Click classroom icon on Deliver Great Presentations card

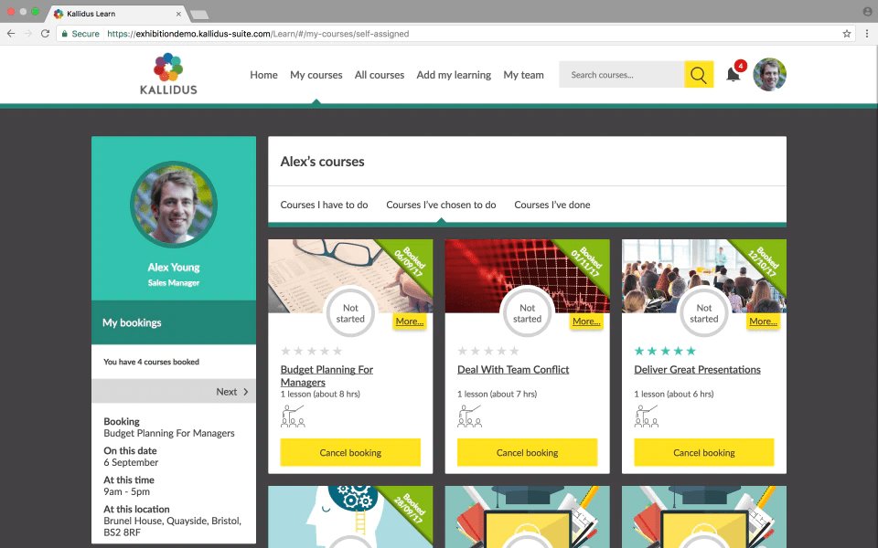coord(647,416)
